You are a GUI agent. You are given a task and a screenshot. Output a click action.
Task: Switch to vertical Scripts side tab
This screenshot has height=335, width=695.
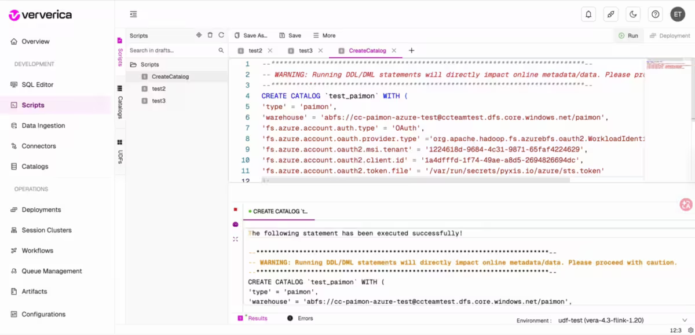(x=120, y=52)
